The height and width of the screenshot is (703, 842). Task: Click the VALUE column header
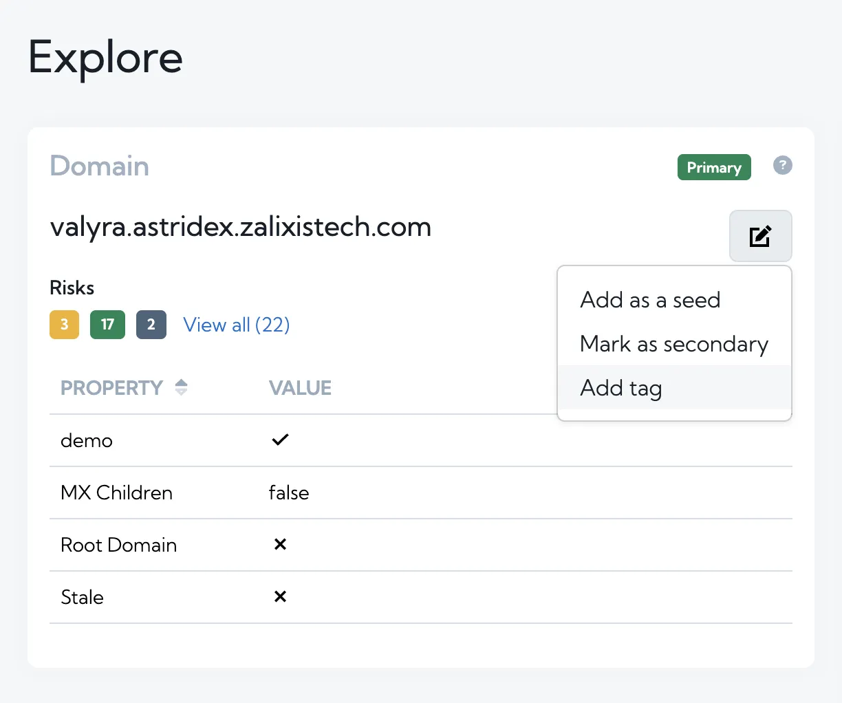(300, 388)
